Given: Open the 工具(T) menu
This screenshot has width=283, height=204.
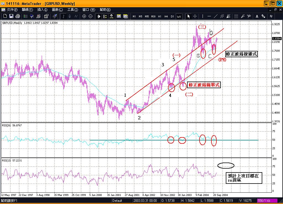Looking at the screenshot, I should [73, 10].
